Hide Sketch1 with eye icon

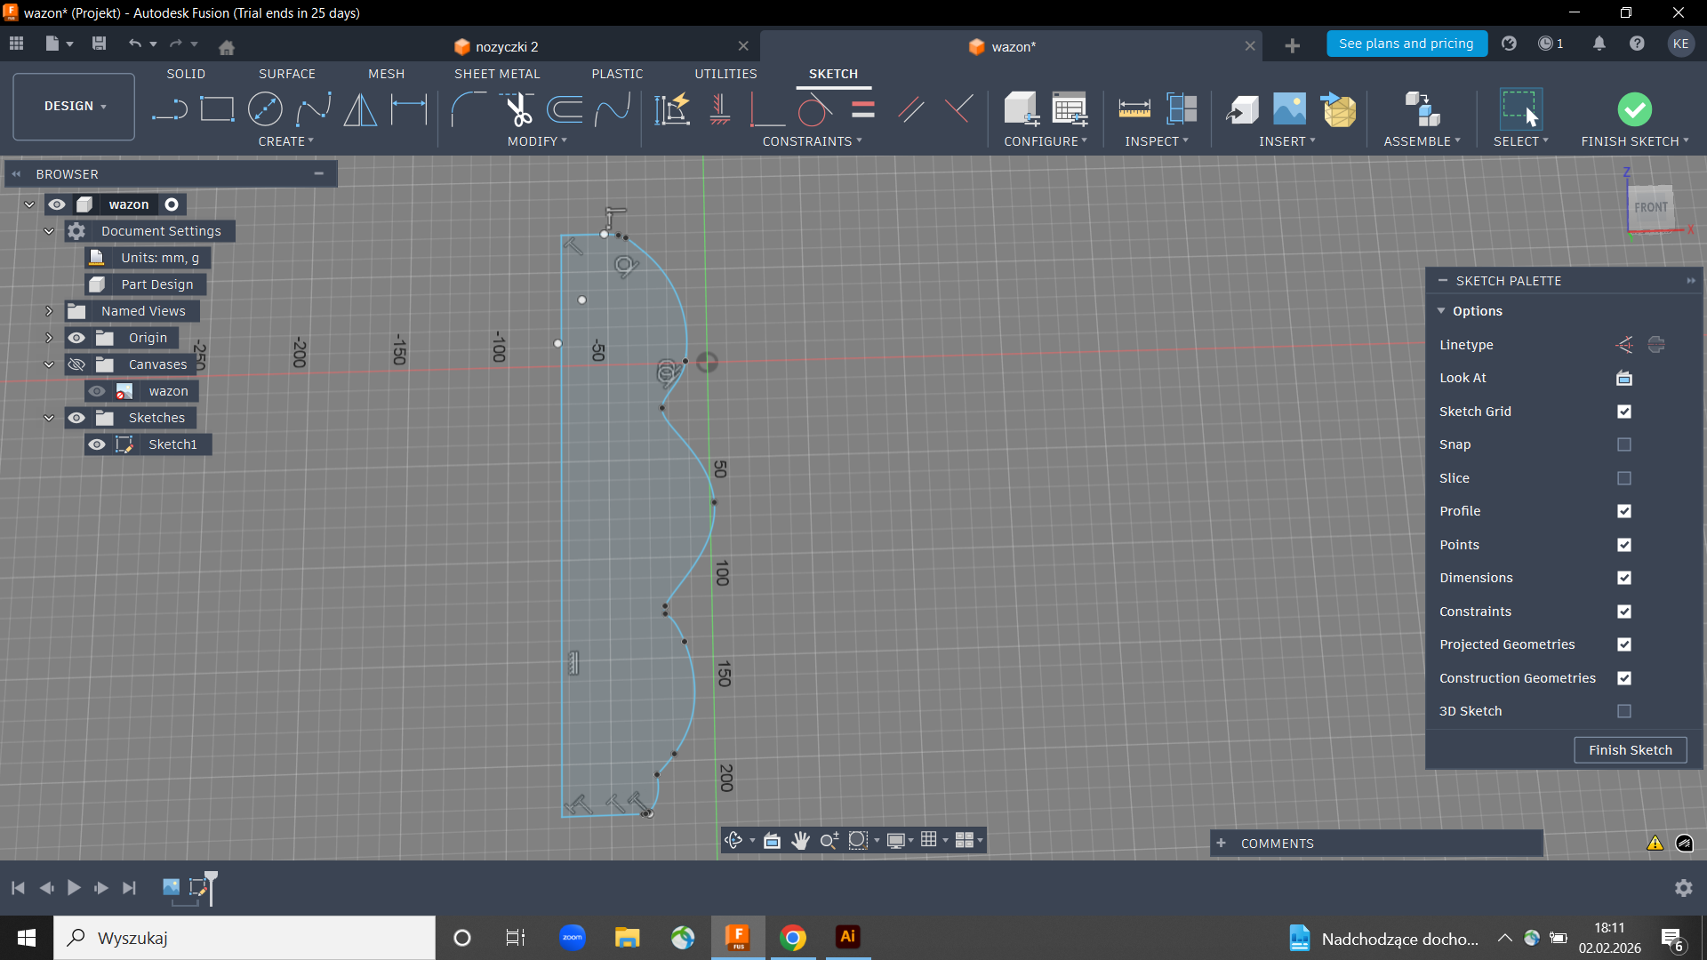point(97,444)
